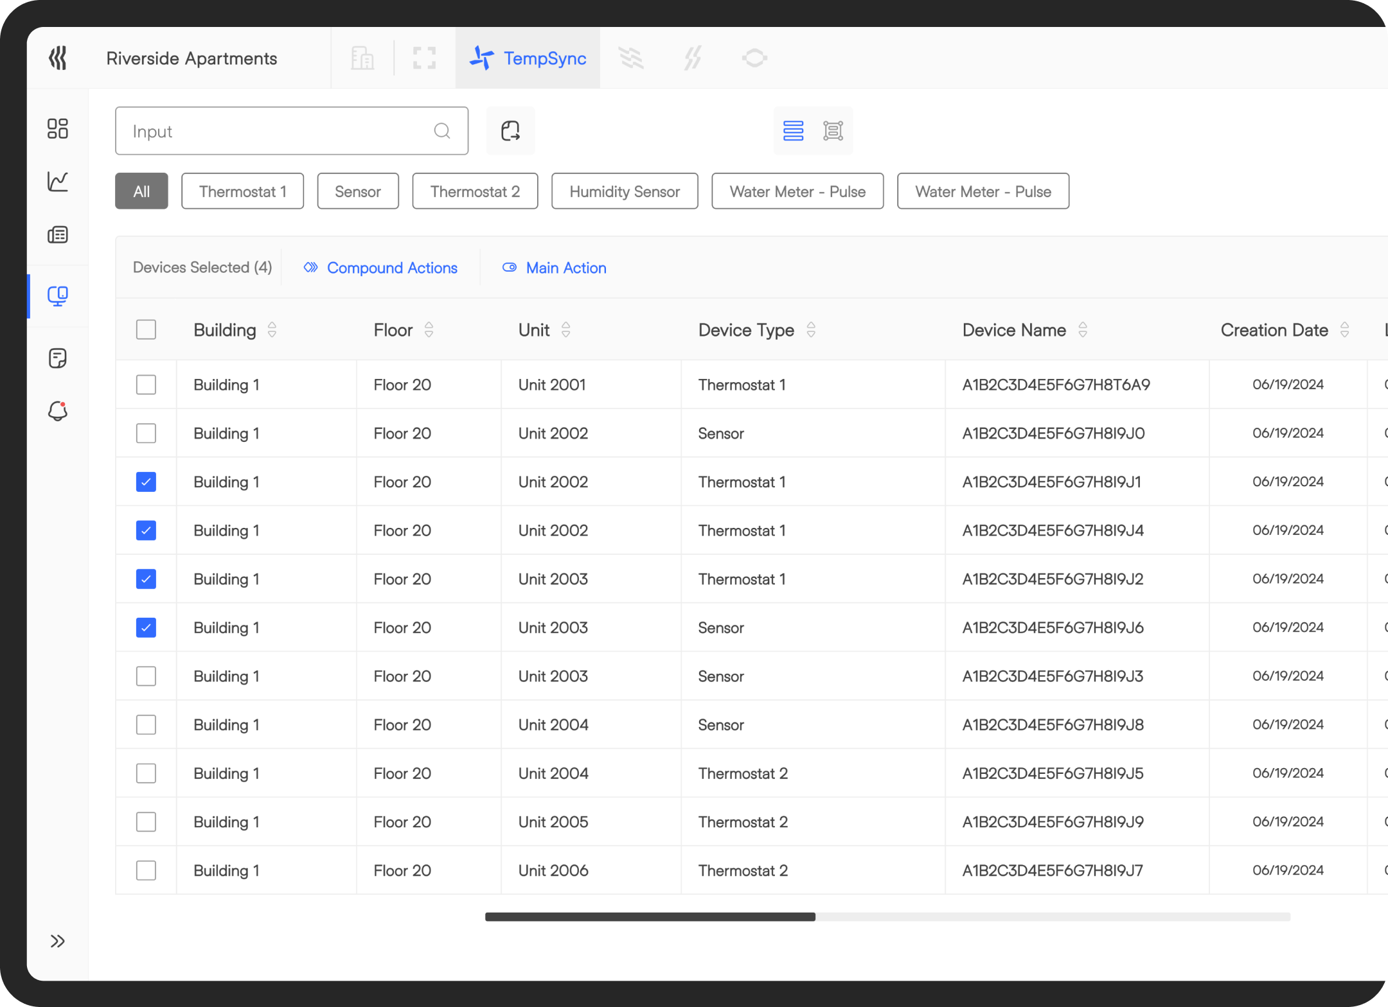The width and height of the screenshot is (1388, 1007).
Task: Open the analytics chart icon in the sidebar
Action: 58,181
